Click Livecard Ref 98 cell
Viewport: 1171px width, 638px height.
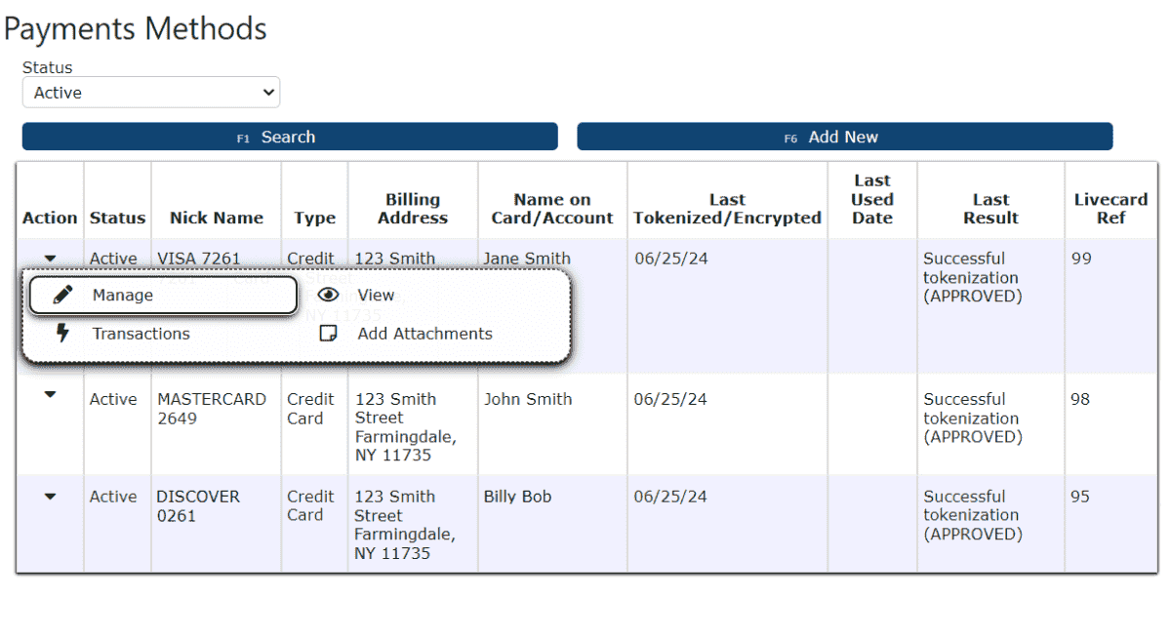(x=1080, y=399)
